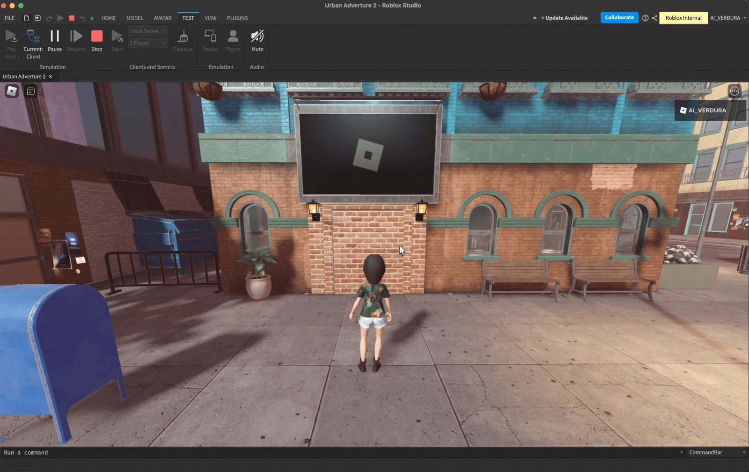Screen dimensions: 749x472
Task: Expand the quick access toolbar customize arrow
Action: pyautogui.click(x=92, y=18)
